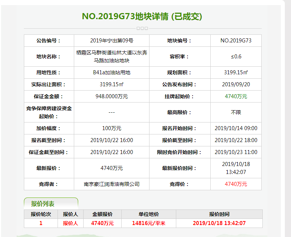Click the 用地性质 label
The height and width of the screenshot is (237, 291).
(x=49, y=72)
